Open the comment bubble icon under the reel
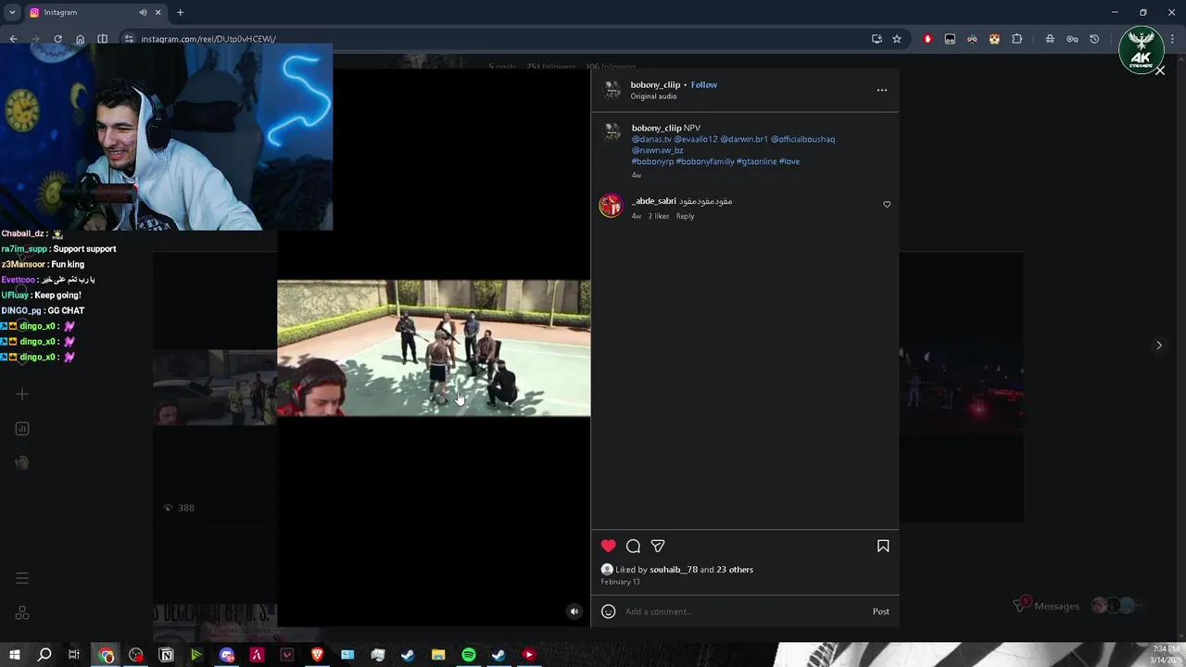The width and height of the screenshot is (1186, 667). tap(633, 547)
